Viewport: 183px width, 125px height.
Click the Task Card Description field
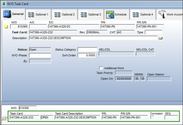point(77,117)
